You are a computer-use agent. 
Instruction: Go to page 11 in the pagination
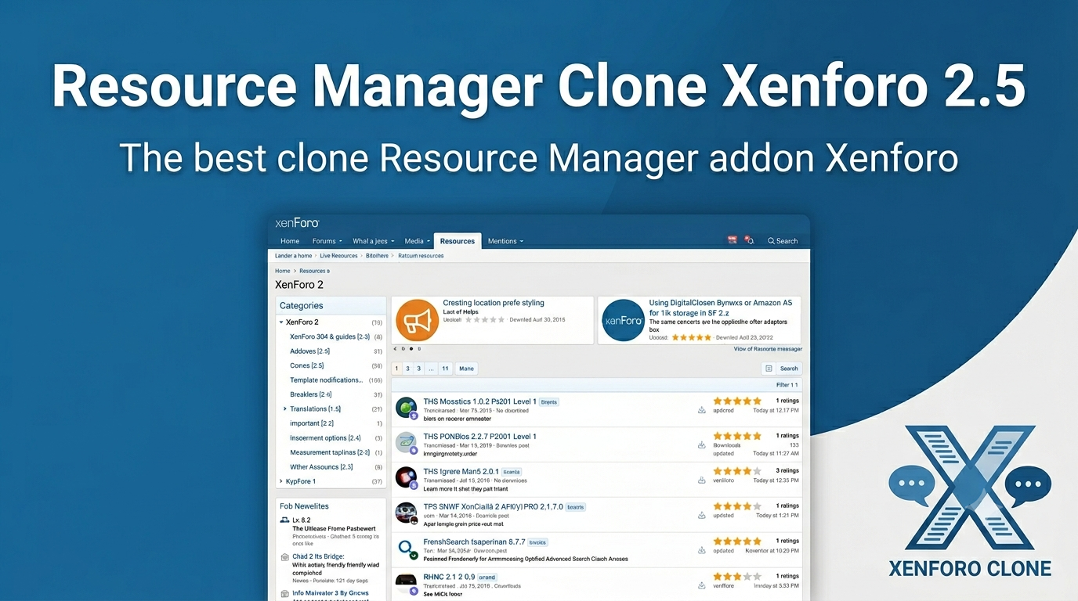click(445, 369)
